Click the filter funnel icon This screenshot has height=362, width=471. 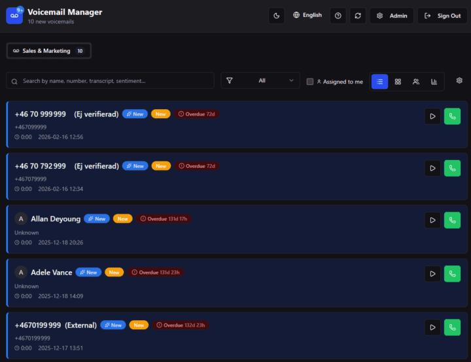230,80
